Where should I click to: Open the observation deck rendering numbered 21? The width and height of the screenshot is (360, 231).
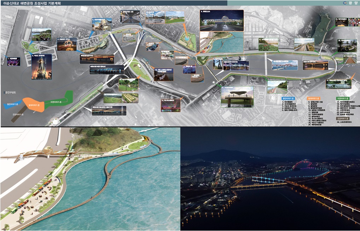coord(237,97)
